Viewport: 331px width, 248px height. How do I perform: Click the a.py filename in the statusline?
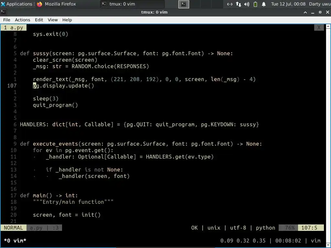(x=36, y=228)
